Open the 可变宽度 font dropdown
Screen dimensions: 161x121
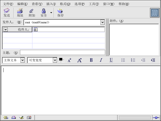coord(55,60)
